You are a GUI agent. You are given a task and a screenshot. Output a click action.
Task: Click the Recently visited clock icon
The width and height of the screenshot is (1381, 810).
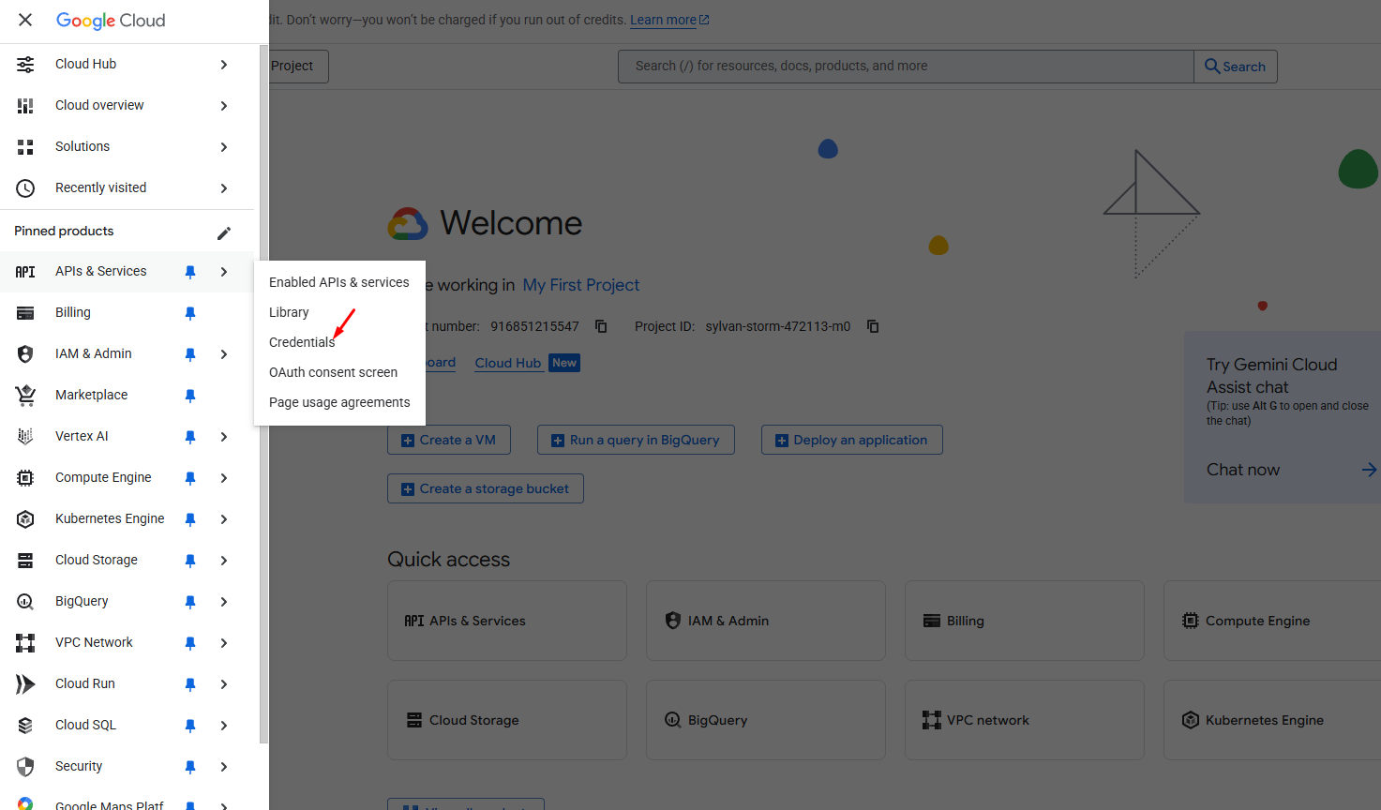click(x=25, y=188)
